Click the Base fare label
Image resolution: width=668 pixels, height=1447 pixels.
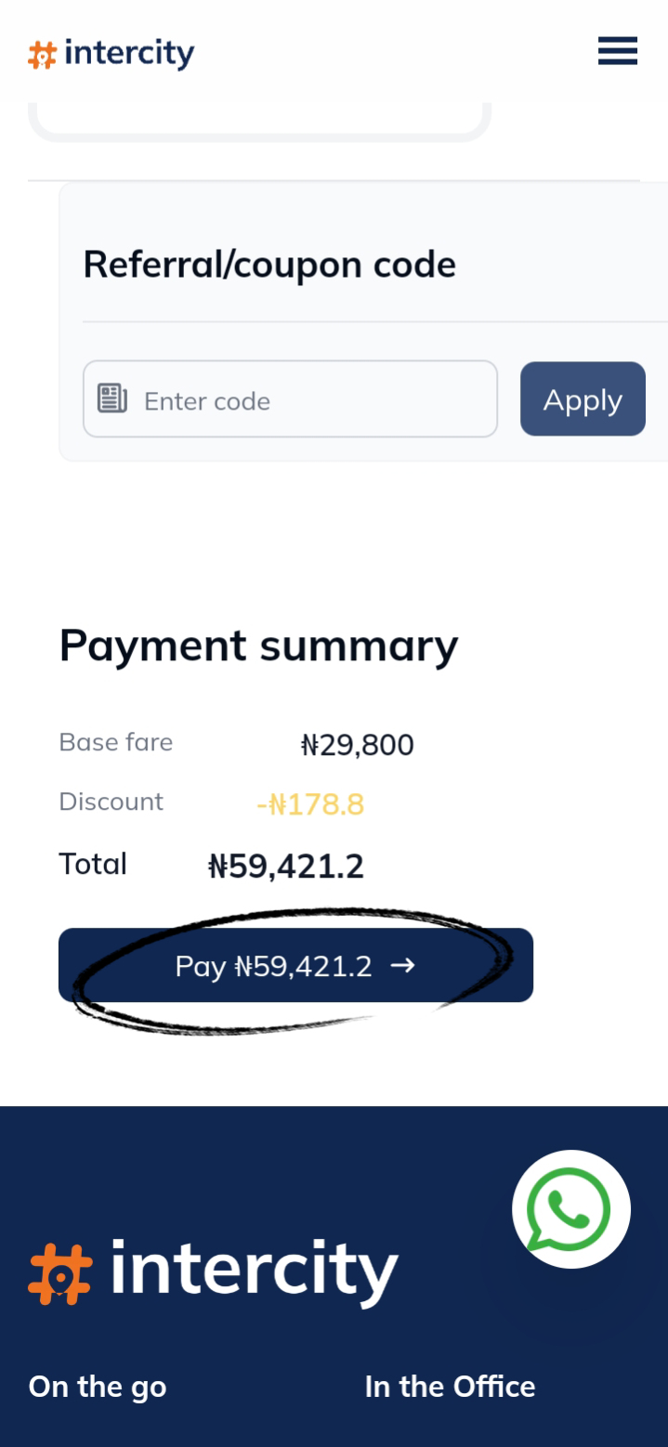[x=115, y=742]
